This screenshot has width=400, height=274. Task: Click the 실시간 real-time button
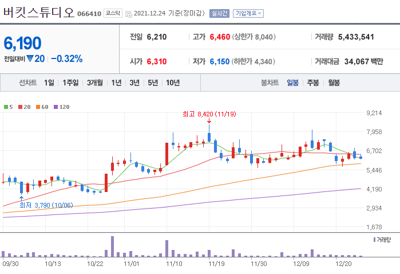click(219, 13)
